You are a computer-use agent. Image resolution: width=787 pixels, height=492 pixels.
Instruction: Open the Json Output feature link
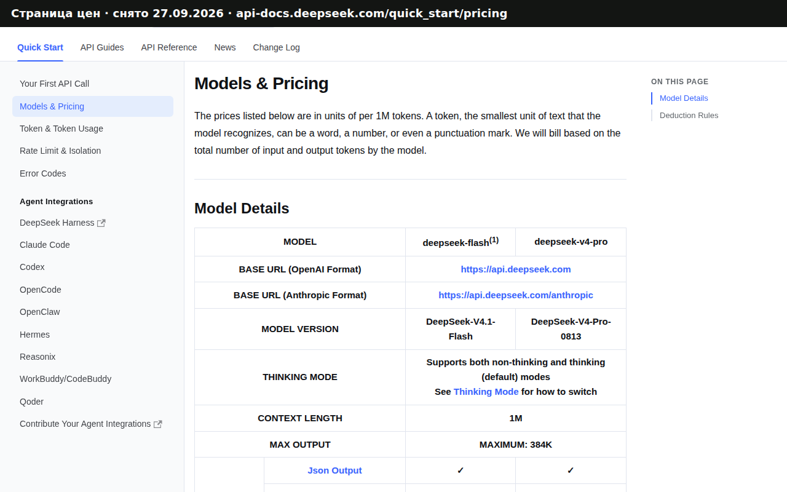(334, 470)
